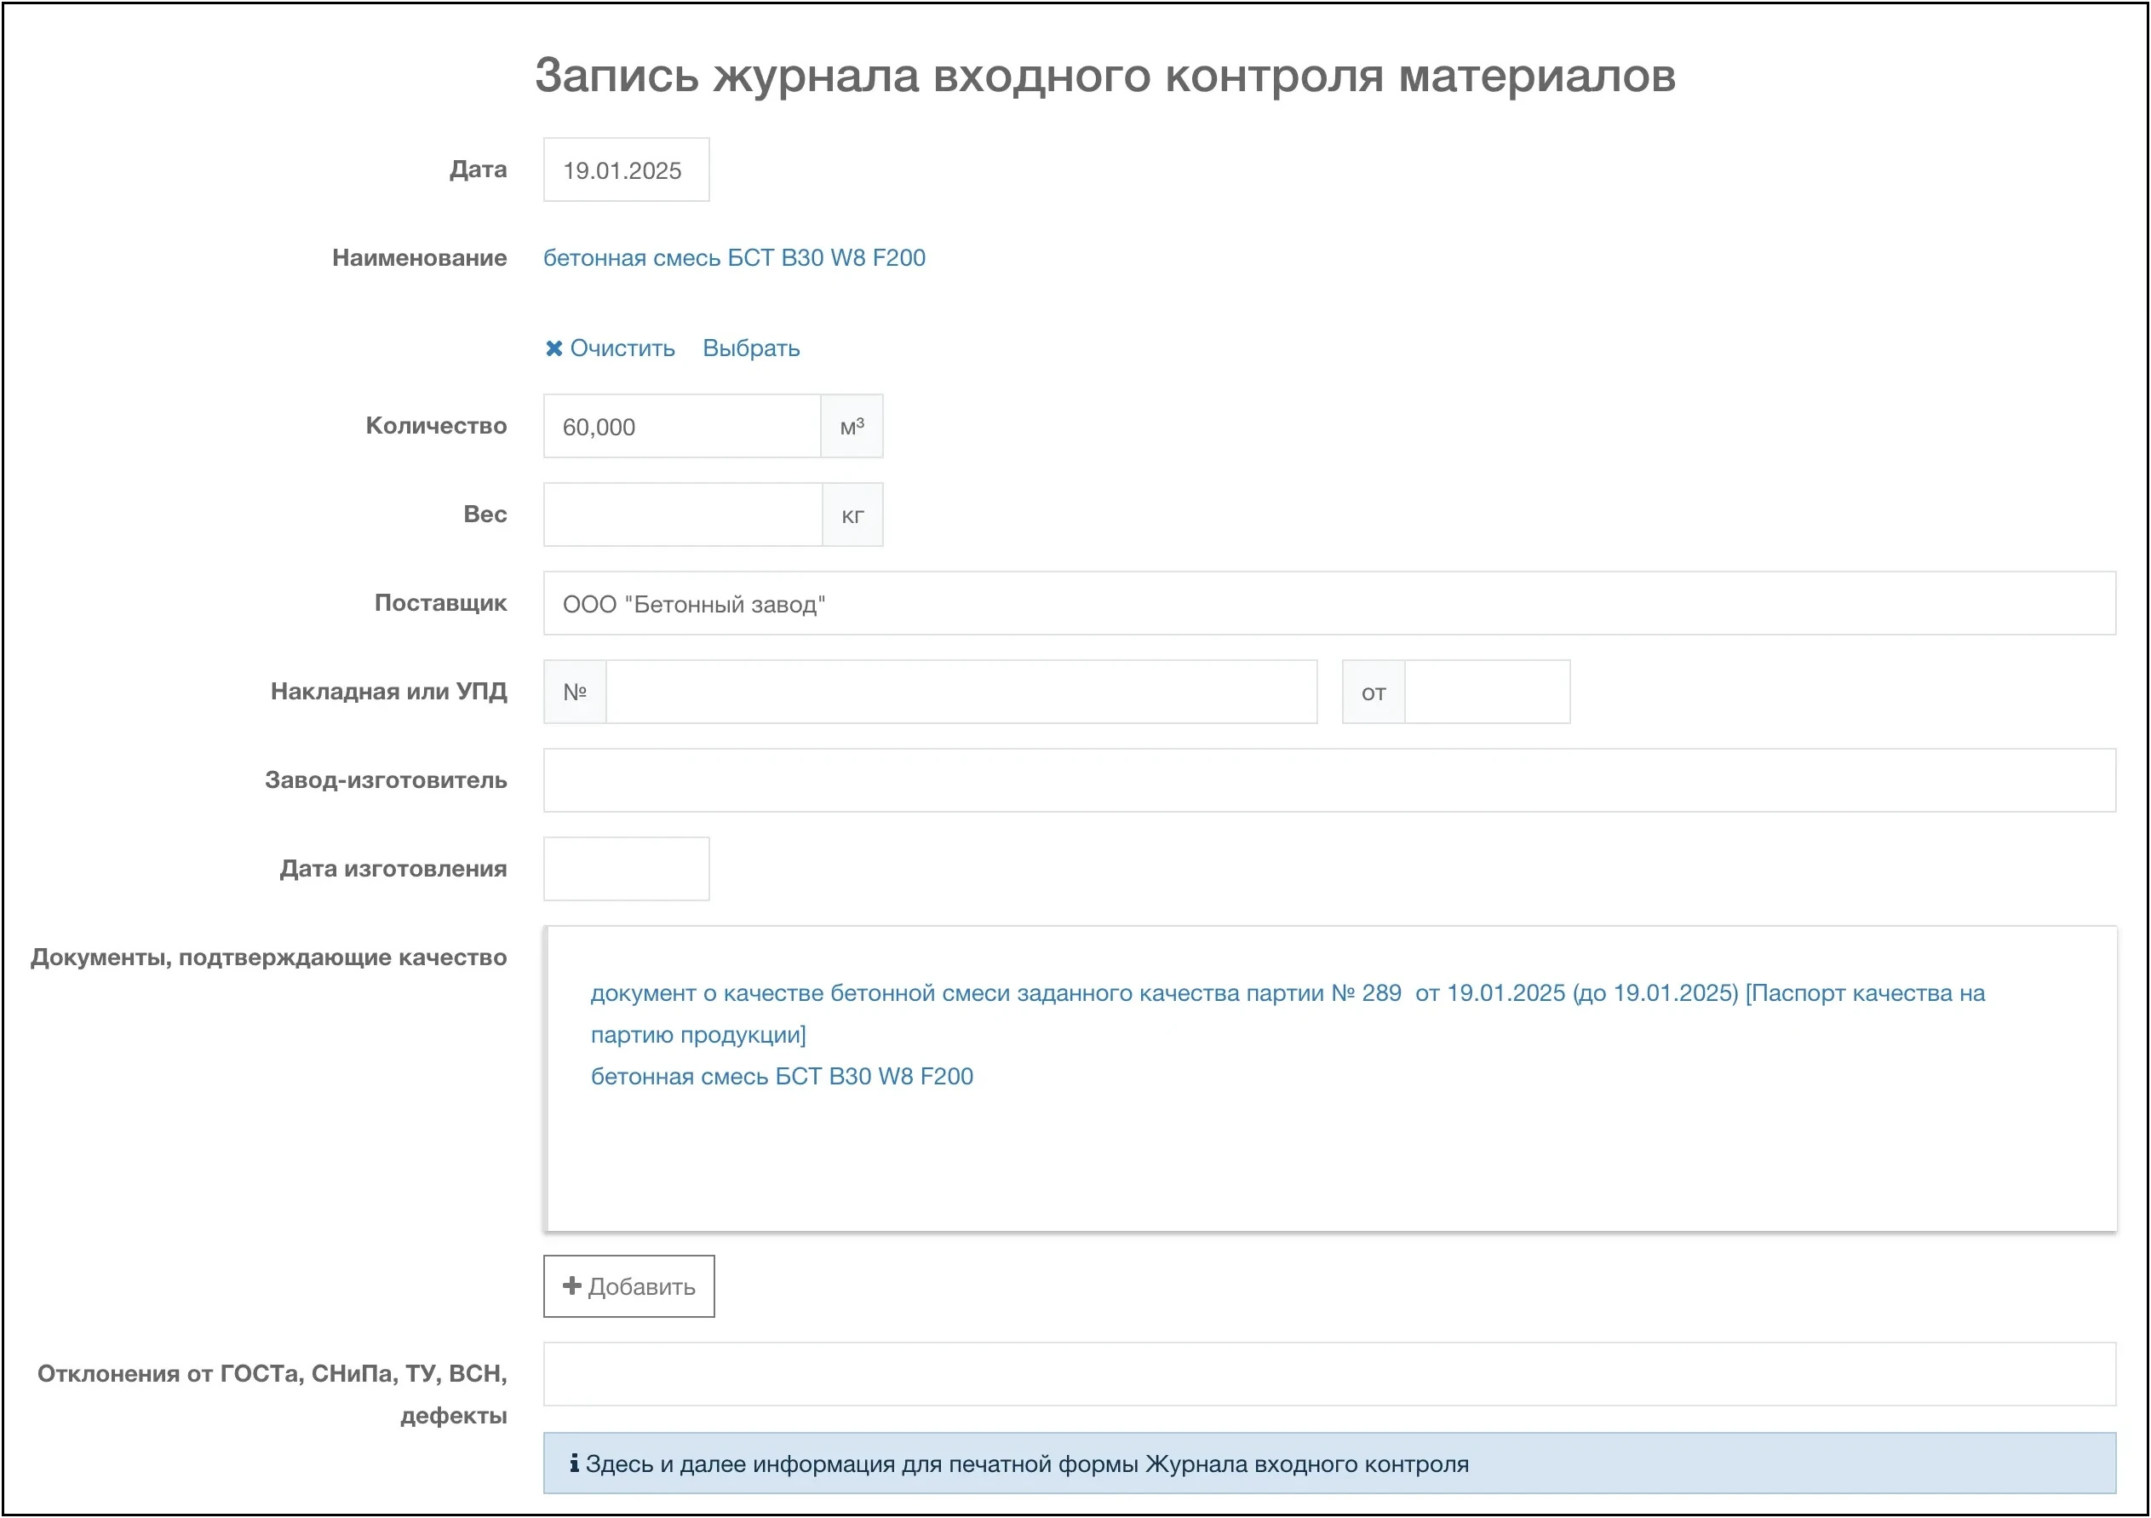This screenshot has height=1518, width=2151.
Task: Open the second document link in quality documents box
Action: pyautogui.click(x=783, y=1076)
